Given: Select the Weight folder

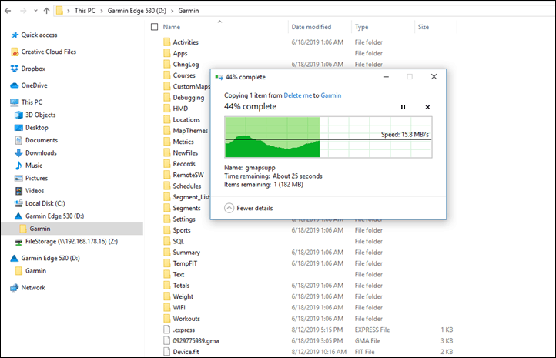Looking at the screenshot, I should click(x=183, y=296).
